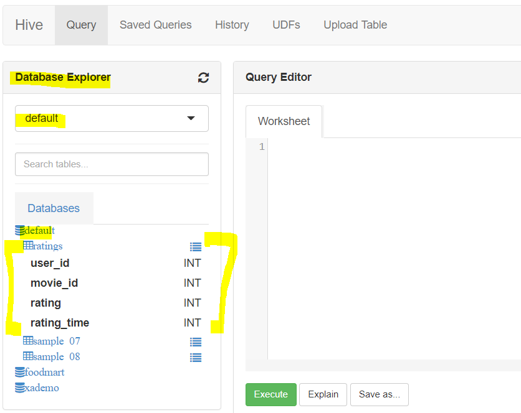Click the Query Editor panel heading
The image size is (521, 413).
point(279,77)
